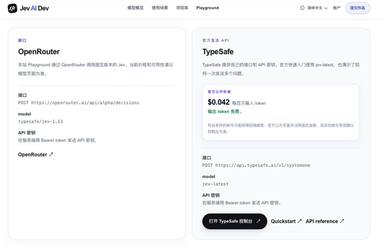Click the 每百万输入 token text
Image resolution: width=383 pixels, height=246 pixels.
click(x=249, y=103)
